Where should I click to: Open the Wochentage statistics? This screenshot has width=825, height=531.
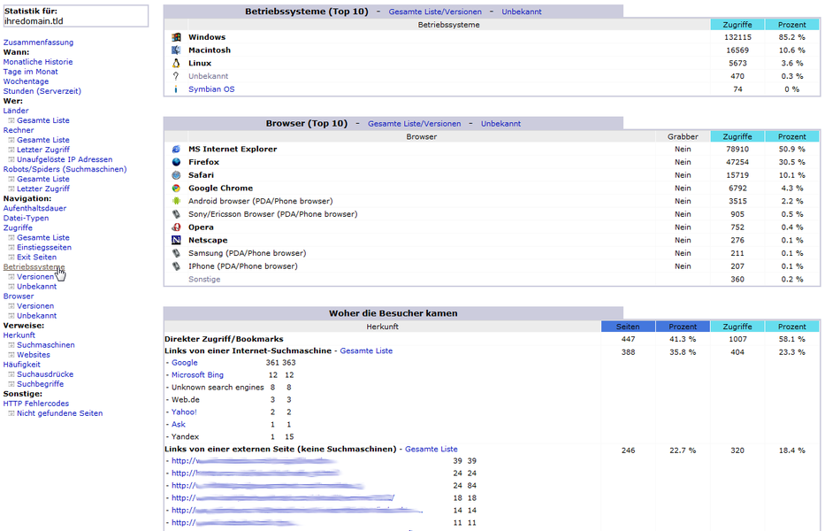(26, 81)
